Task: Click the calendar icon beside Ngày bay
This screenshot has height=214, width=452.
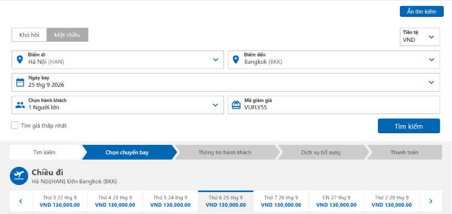Action: coord(20,82)
